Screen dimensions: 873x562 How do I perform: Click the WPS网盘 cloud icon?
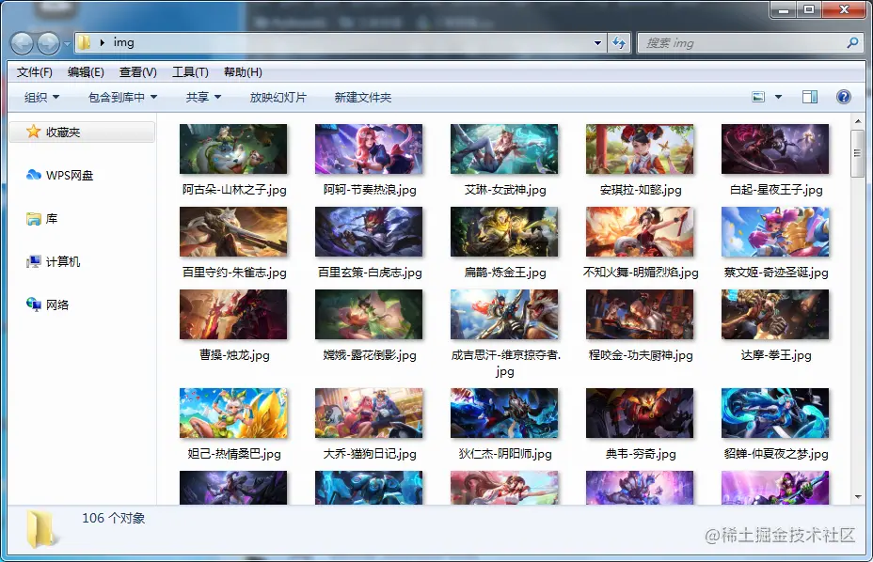click(34, 175)
